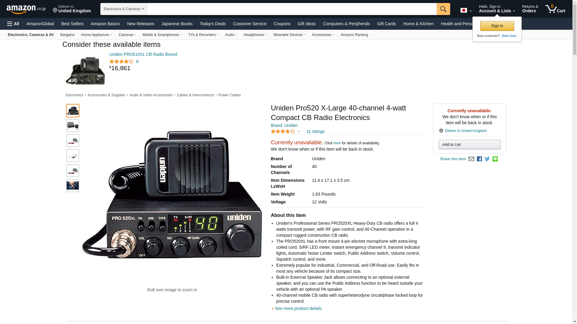Share this item on LINE

(495, 159)
